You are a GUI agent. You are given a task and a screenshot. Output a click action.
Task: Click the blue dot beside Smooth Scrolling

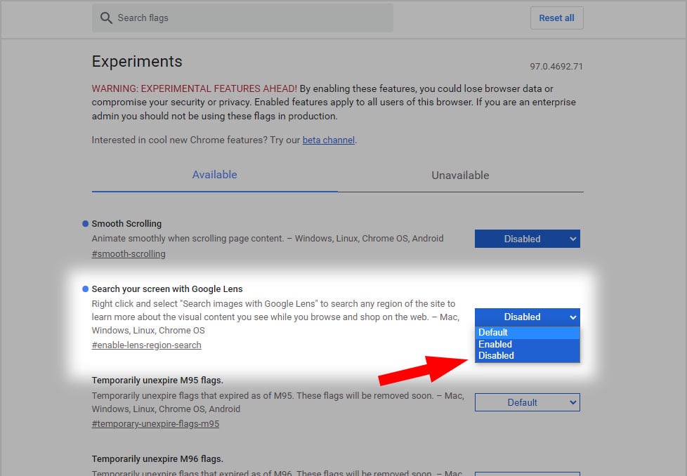click(86, 224)
